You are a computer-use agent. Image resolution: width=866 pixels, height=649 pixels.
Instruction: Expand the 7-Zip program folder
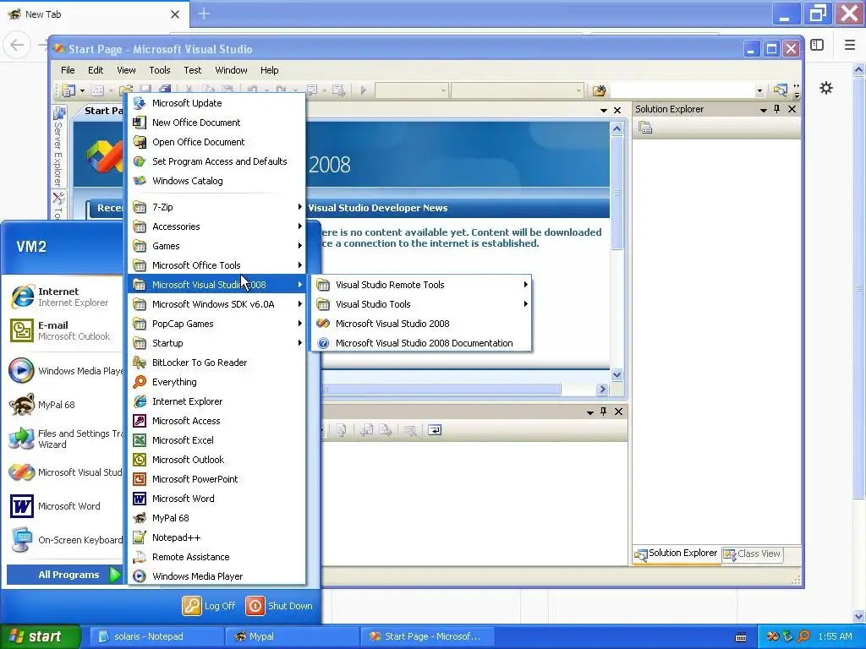click(x=217, y=208)
